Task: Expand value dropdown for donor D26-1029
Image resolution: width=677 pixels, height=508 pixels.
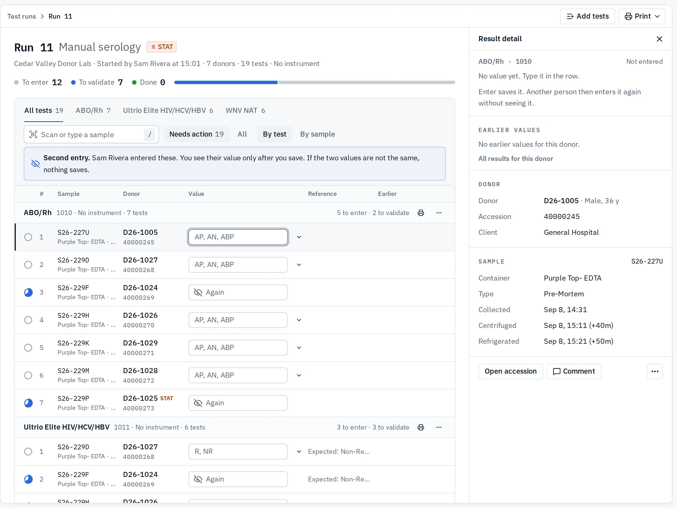Action: [299, 347]
